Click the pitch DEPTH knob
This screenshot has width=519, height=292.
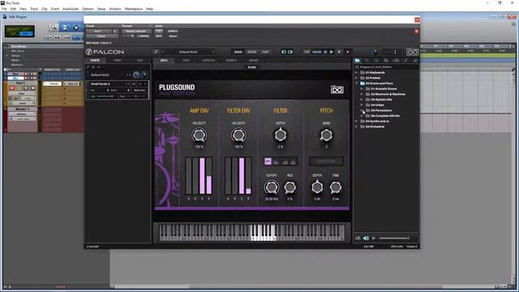click(x=317, y=187)
